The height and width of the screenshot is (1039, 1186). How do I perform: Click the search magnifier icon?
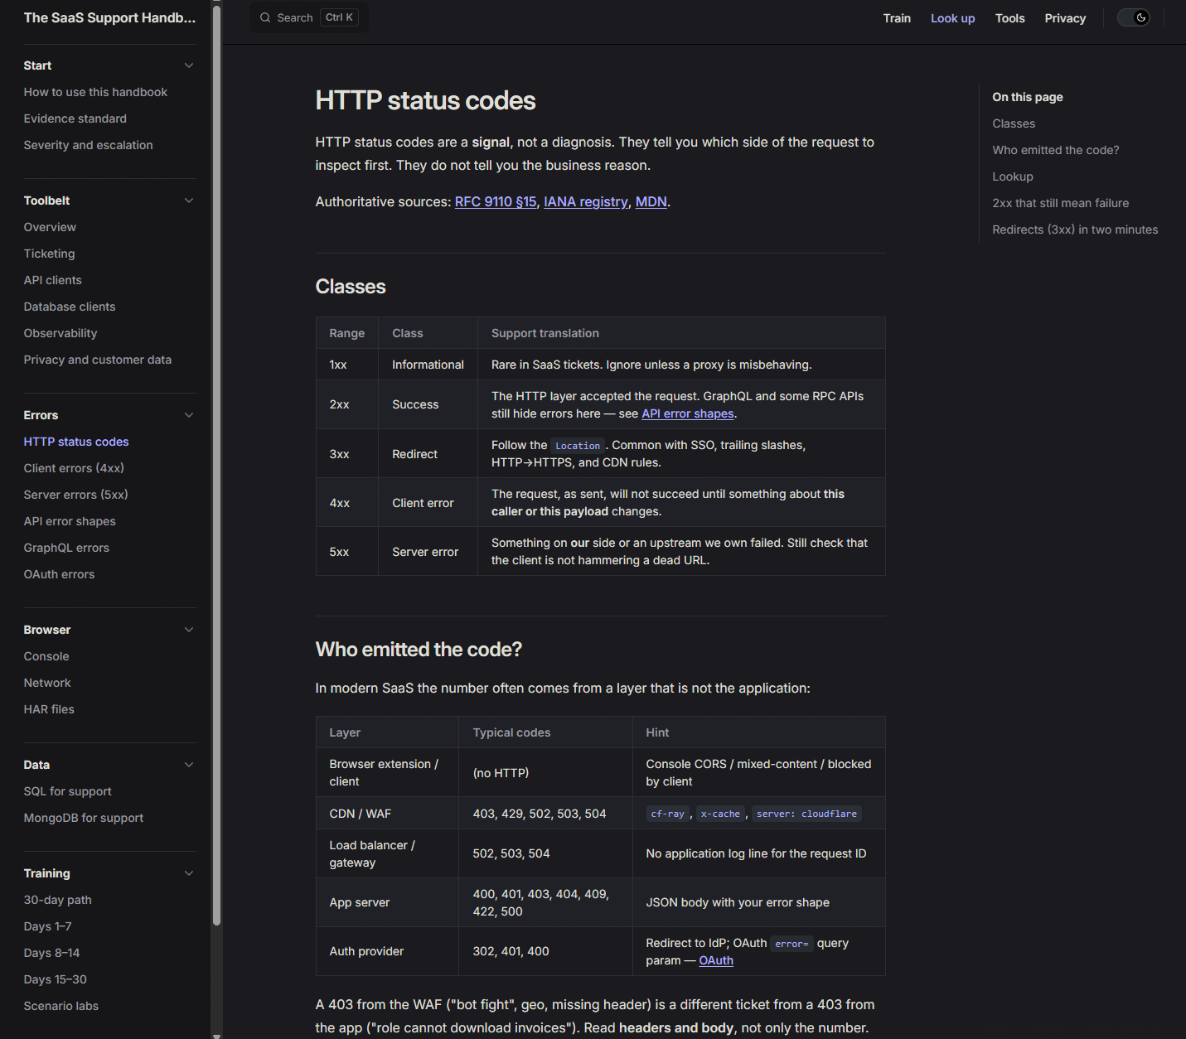coord(265,17)
